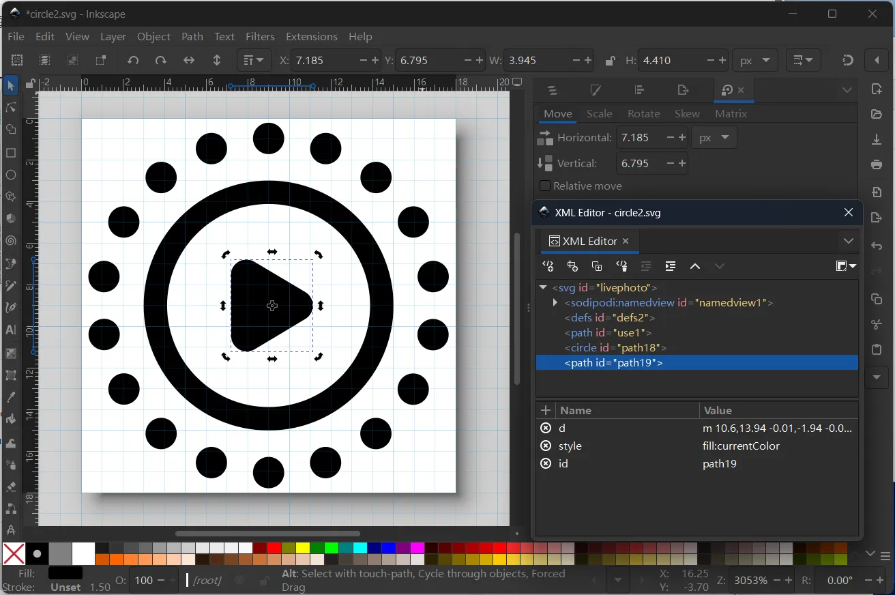
Task: Open the Export dock tab
Action: click(683, 90)
